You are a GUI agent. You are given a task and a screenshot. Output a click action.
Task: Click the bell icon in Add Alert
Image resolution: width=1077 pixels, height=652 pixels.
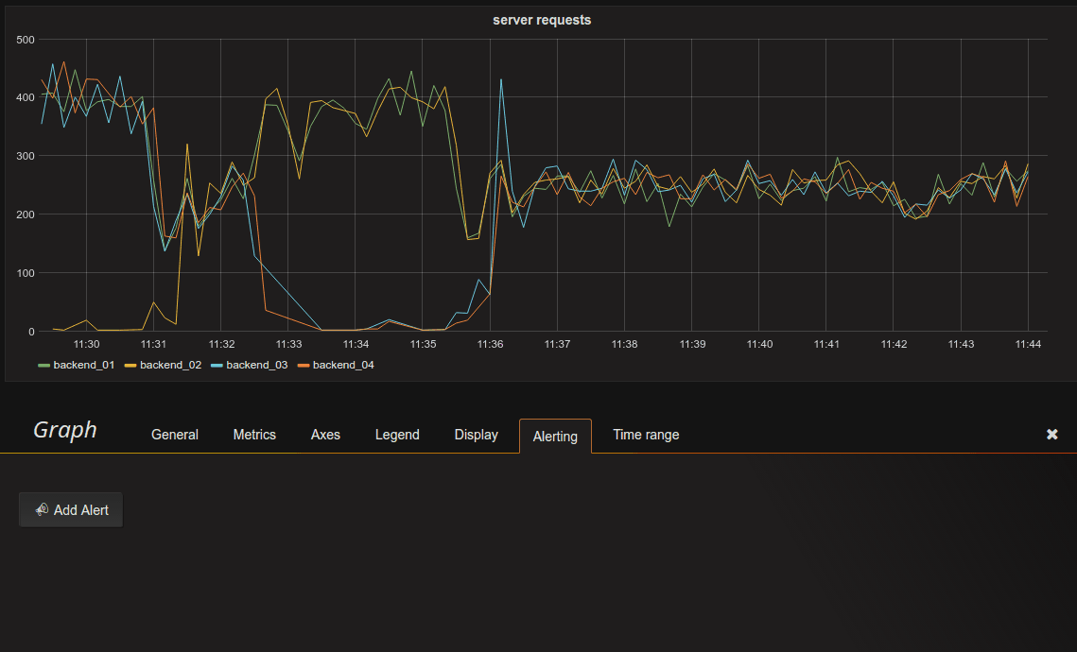pyautogui.click(x=42, y=509)
